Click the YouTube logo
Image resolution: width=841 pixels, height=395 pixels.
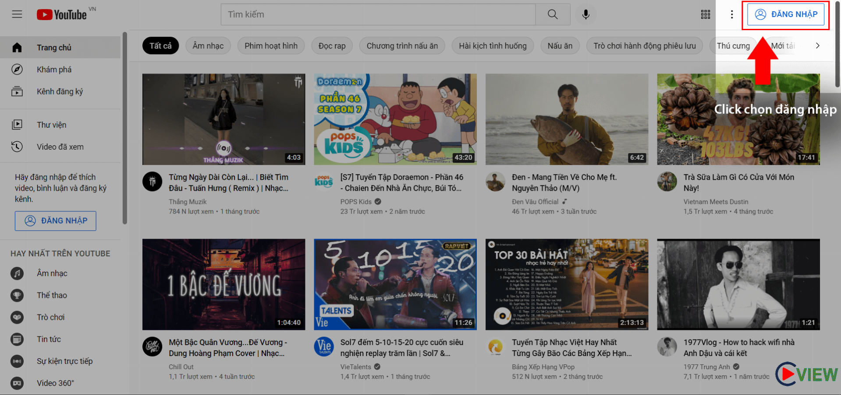[62, 14]
